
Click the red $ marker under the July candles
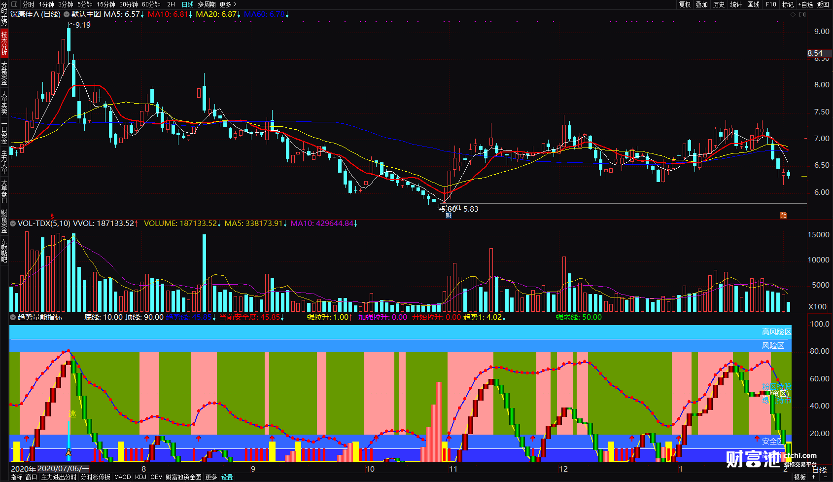coord(52,216)
